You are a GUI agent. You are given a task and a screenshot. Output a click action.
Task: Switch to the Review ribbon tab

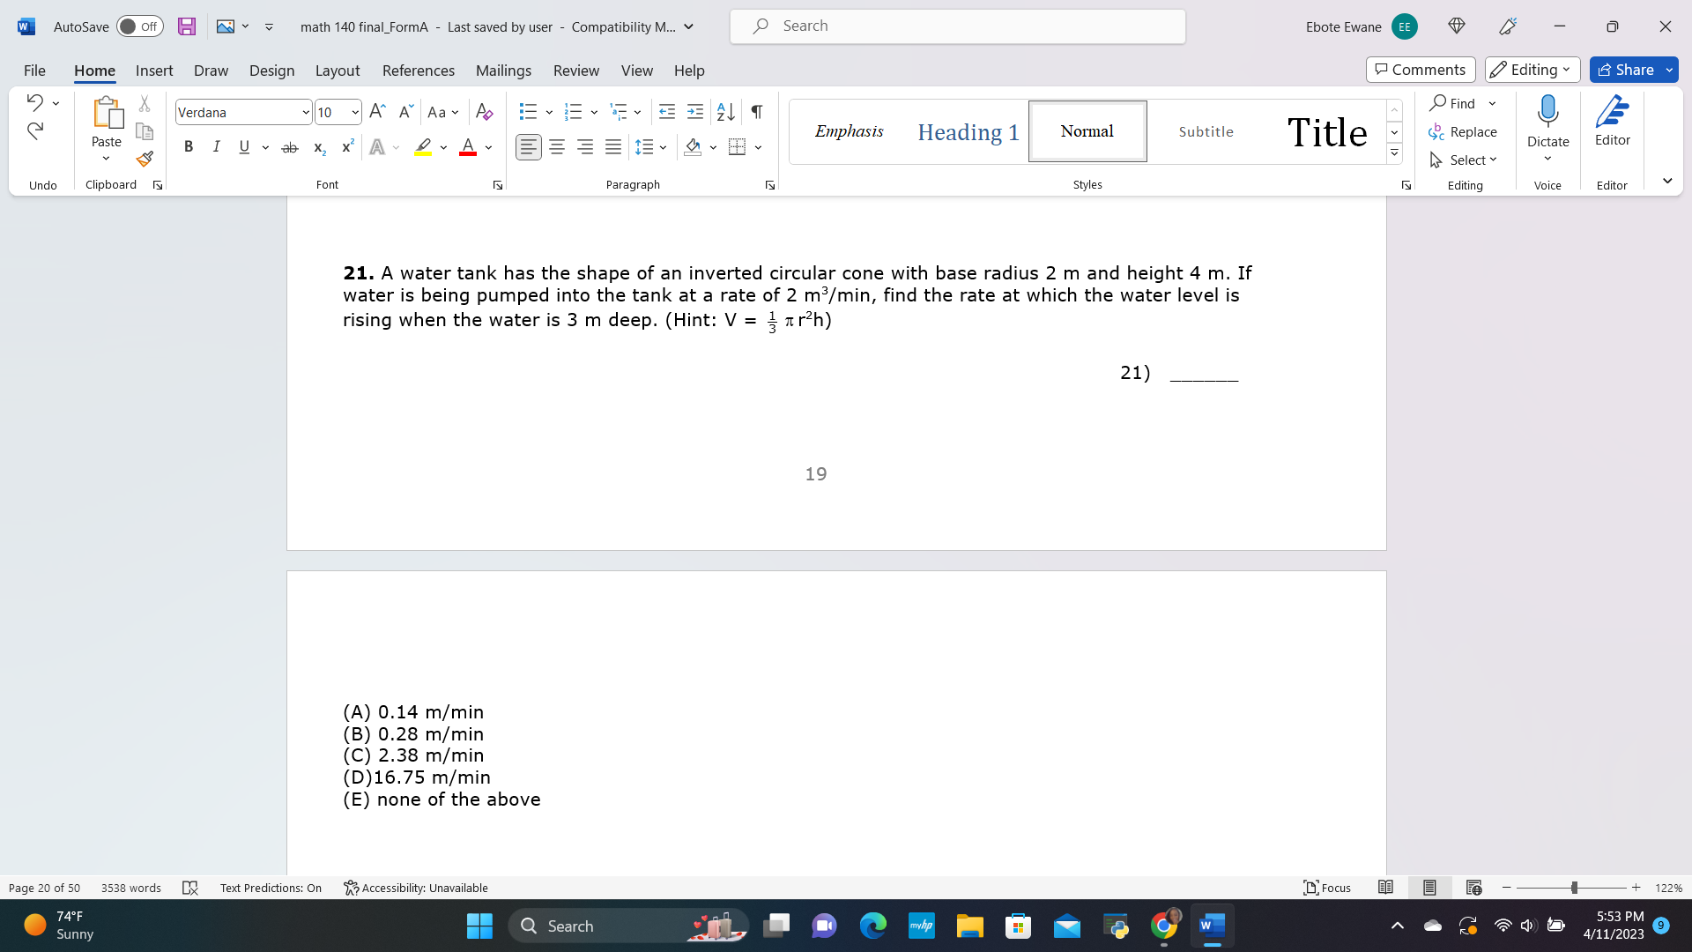point(576,71)
